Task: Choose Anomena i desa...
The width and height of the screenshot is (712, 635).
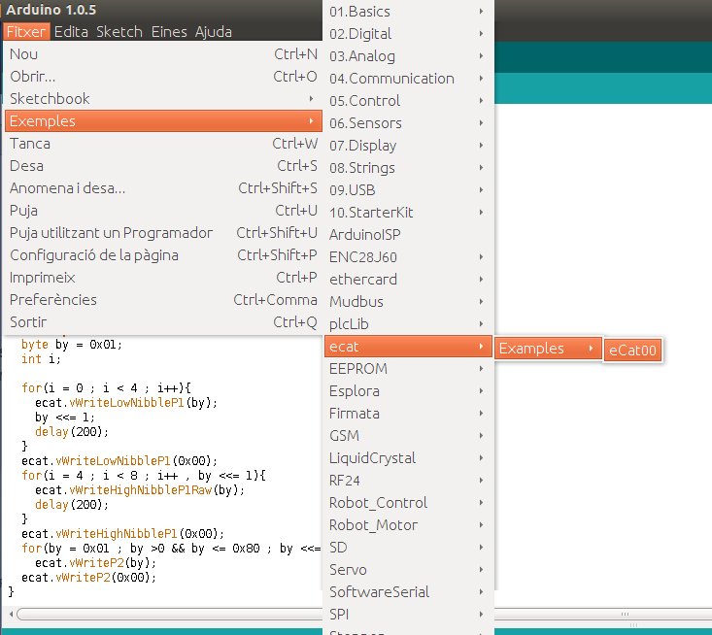Action: point(163,188)
